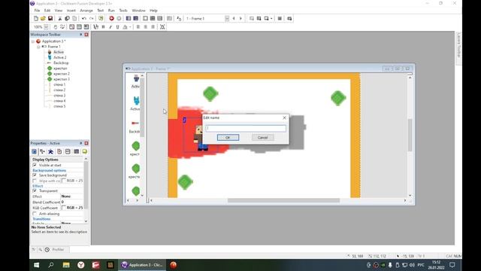Collapse the Frame 1 tree node
Screen dimensions: 481x271
[38, 47]
